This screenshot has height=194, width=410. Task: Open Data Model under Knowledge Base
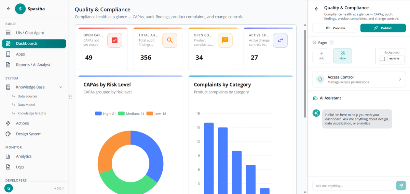pyautogui.click(x=26, y=105)
